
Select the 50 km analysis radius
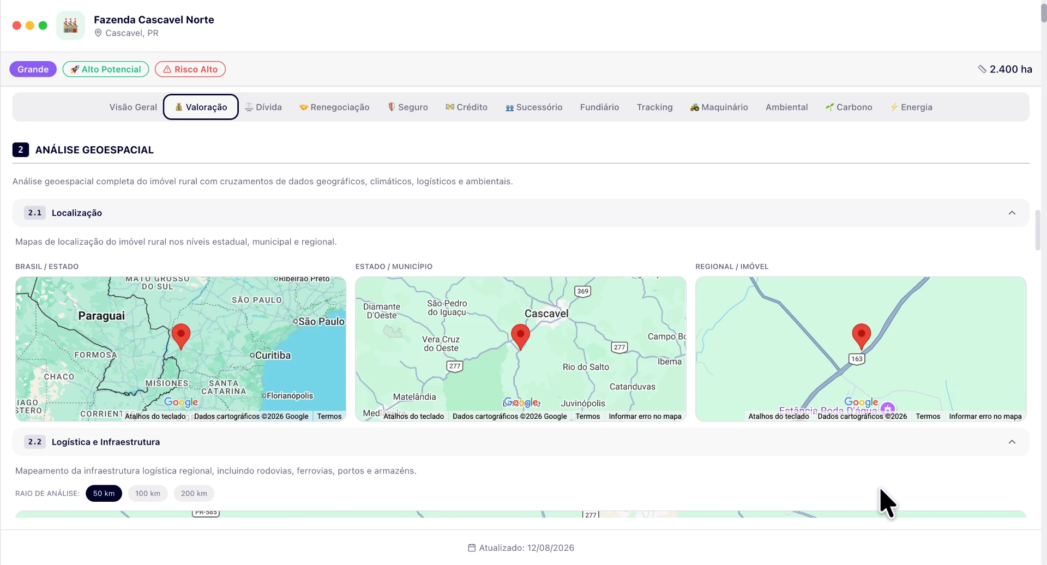tap(104, 494)
